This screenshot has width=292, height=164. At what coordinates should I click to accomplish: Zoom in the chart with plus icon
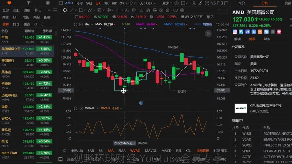coord(227,24)
